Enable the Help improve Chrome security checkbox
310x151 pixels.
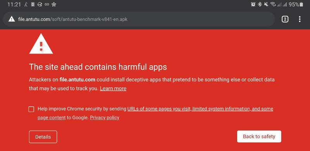[31, 109]
